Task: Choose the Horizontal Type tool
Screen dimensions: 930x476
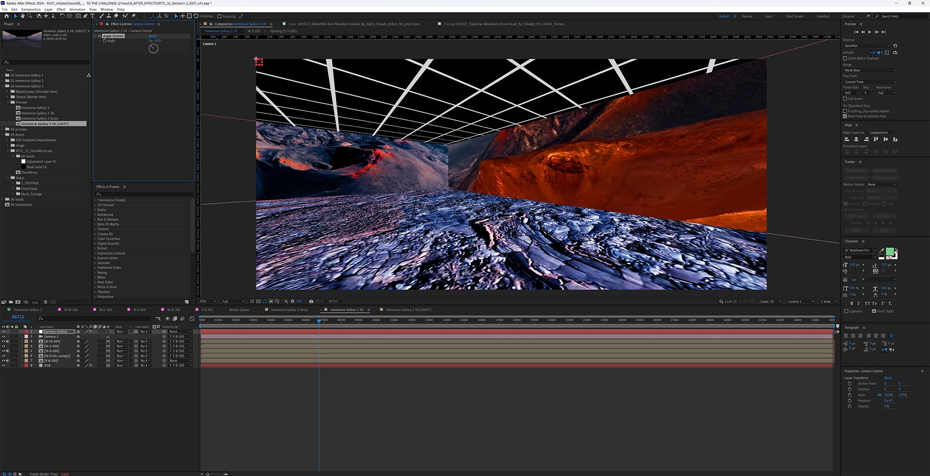Action: pyautogui.click(x=93, y=16)
